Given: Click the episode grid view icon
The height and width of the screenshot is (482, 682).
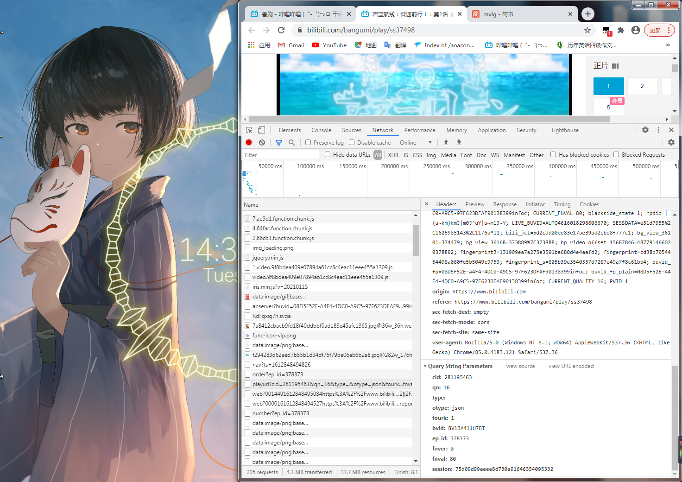Looking at the screenshot, I should [x=615, y=66].
